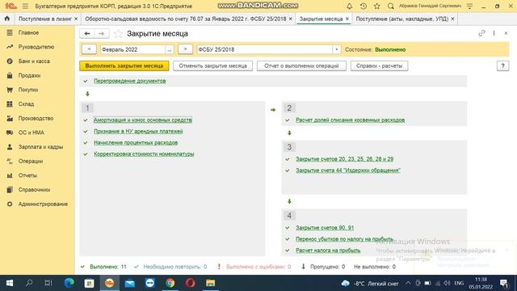
Task: Open Справки - расчеты menu button
Action: pyautogui.click(x=379, y=65)
